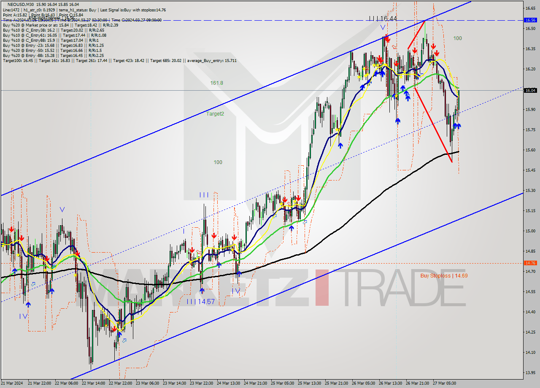Screen dimensions: 540x388
Task: Select the 'Line:1472 | h1_atr_c0' status line
Action: pos(84,10)
